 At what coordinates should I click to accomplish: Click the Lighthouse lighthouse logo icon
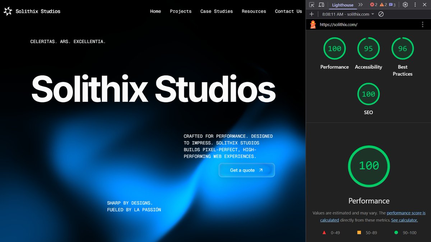[x=313, y=24]
